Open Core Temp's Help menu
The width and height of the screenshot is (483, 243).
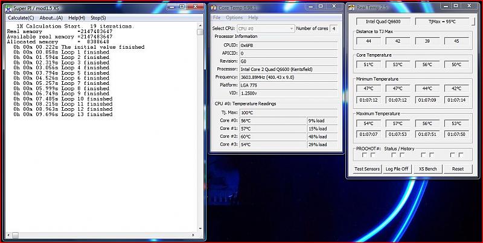(253, 17)
